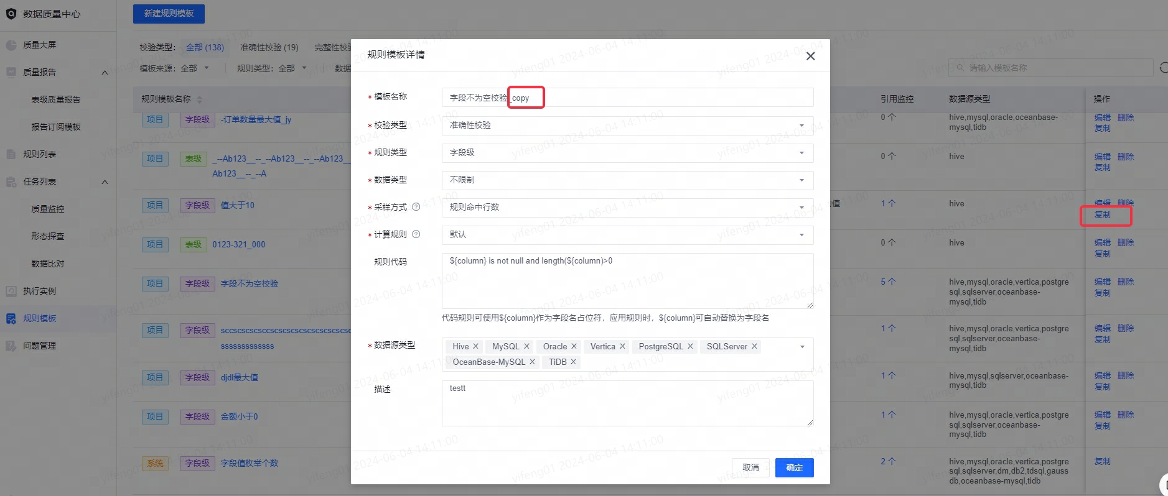Close the 规则模板详情 dialog
The image size is (1168, 496).
tap(810, 56)
